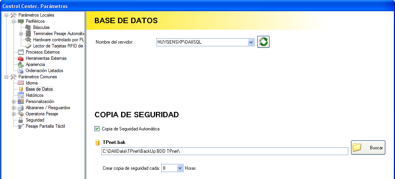Image resolution: width=395 pixels, height=179 pixels.
Task: Click the Seguridad padlock icon
Action: pos(21,120)
